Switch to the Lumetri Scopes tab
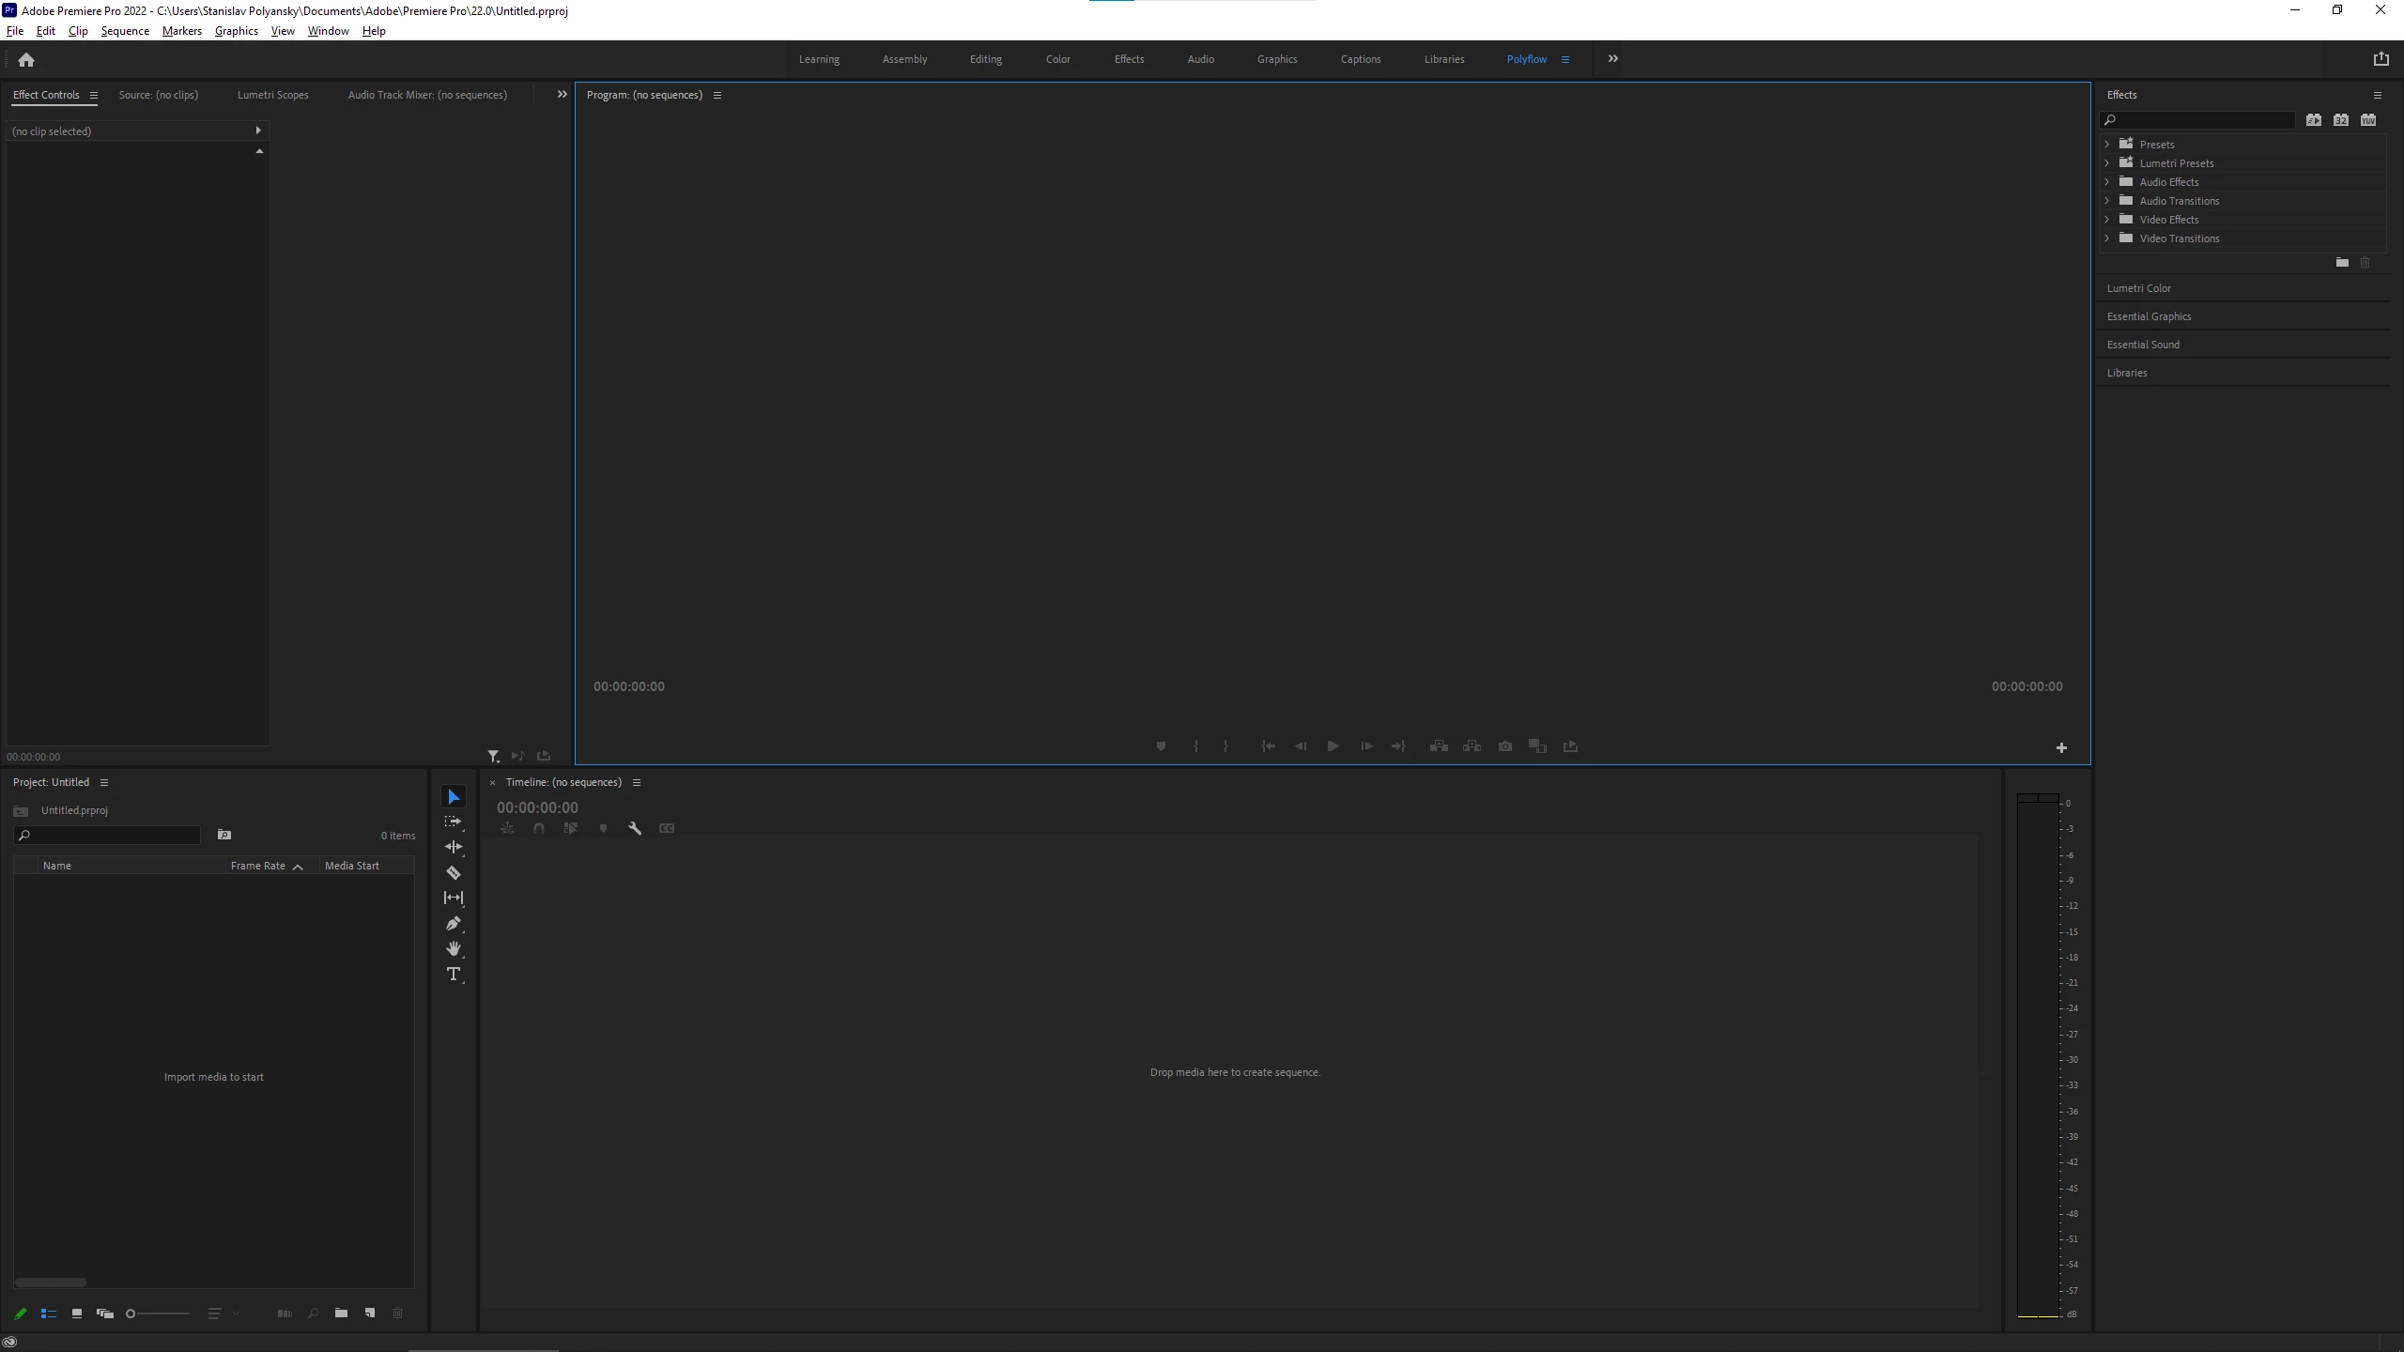Image resolution: width=2404 pixels, height=1352 pixels. [x=272, y=95]
